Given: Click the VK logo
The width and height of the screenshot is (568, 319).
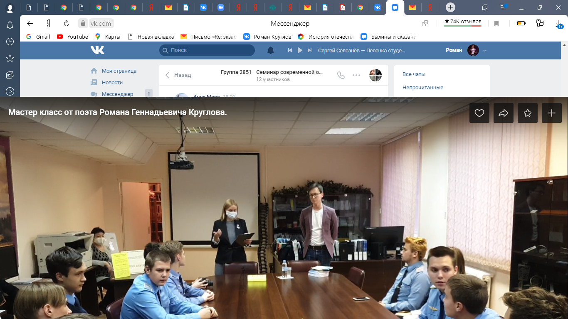Looking at the screenshot, I should (97, 50).
